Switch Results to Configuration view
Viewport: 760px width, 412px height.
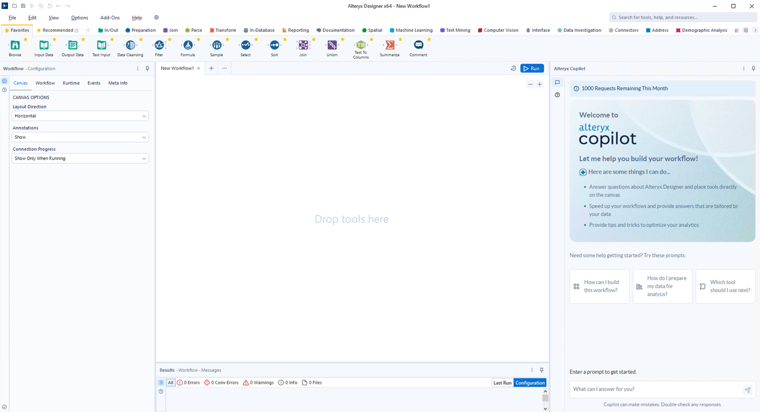tap(530, 383)
